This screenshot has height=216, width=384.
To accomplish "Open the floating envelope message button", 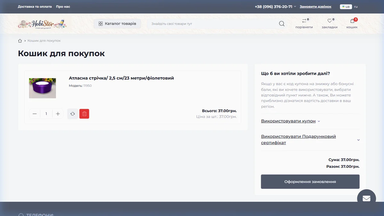I will pos(366,198).
